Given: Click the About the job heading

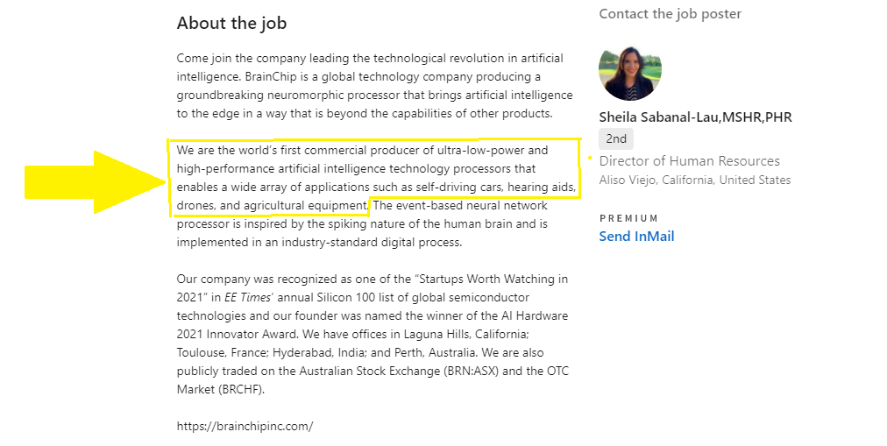Looking at the screenshot, I should point(231,24).
